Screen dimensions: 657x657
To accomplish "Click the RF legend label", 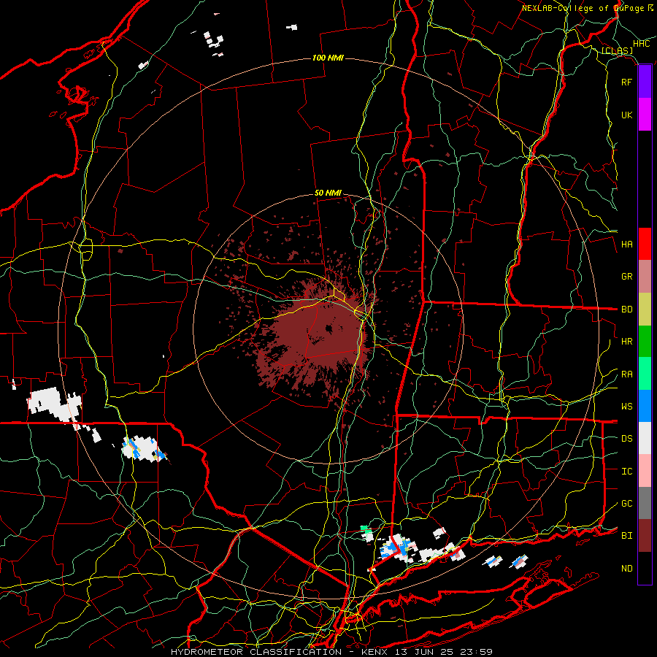I will (x=627, y=82).
